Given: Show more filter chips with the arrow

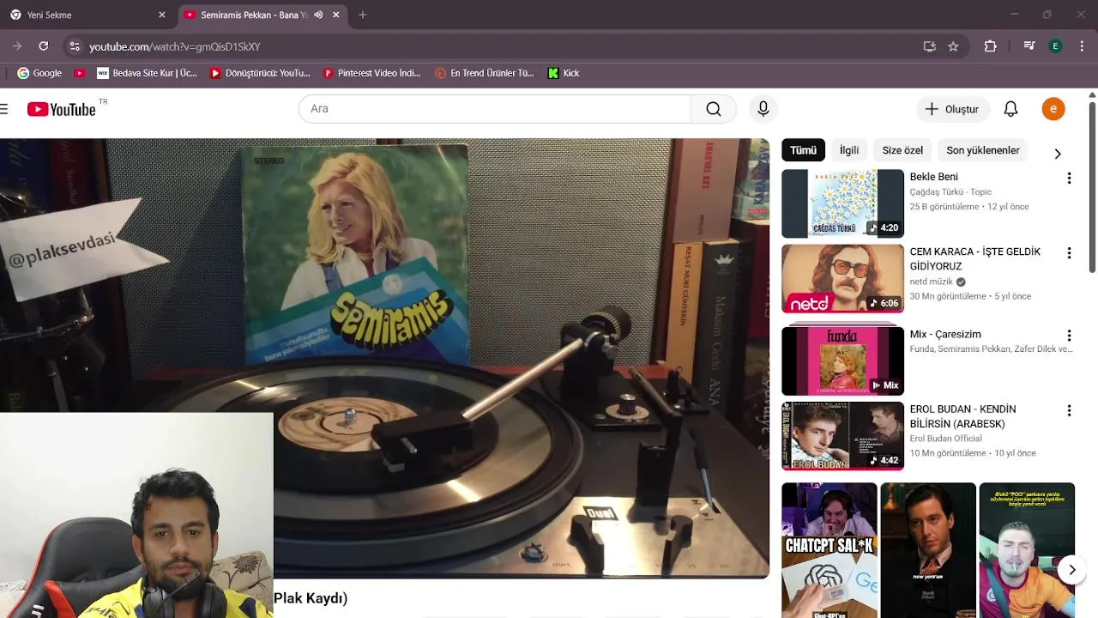Looking at the screenshot, I should pos(1057,154).
